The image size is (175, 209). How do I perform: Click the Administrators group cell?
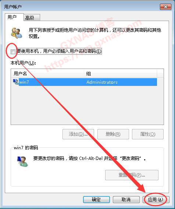pos(102,82)
